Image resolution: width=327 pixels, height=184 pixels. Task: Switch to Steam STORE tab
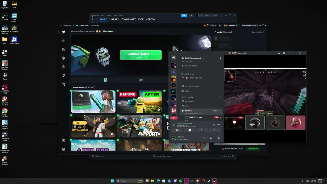[x=103, y=19]
